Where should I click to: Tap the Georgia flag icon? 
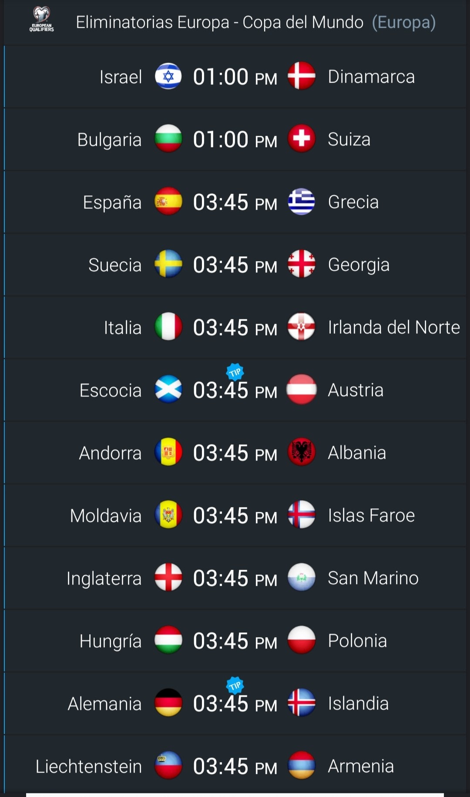302,264
